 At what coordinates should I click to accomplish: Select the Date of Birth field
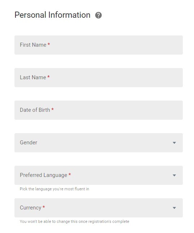tap(98, 110)
